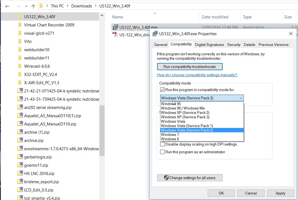Go up one folder level arrow

click(x=33, y=6)
